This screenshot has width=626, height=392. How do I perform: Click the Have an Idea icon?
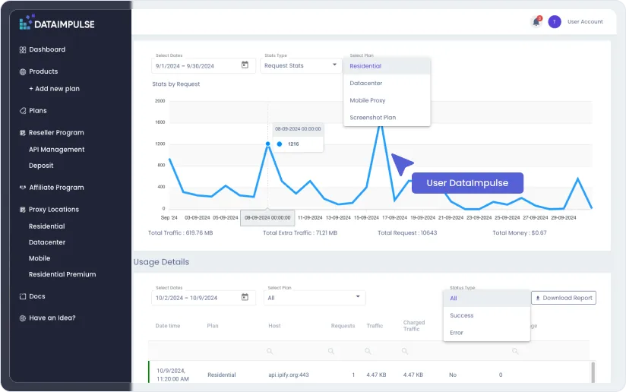pyautogui.click(x=23, y=318)
